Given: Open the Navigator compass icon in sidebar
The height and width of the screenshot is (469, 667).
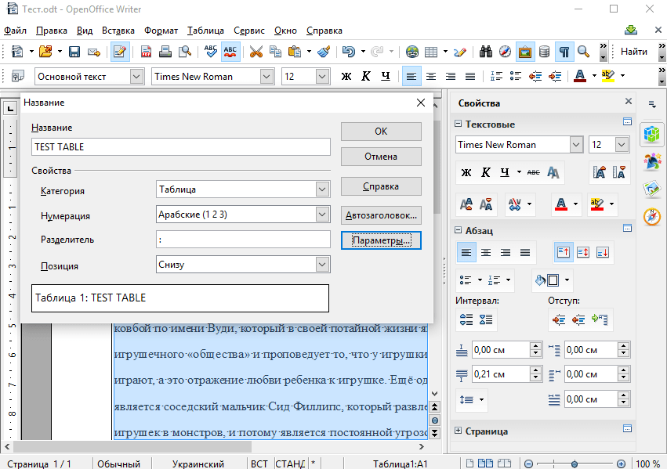Looking at the screenshot, I should tap(651, 217).
